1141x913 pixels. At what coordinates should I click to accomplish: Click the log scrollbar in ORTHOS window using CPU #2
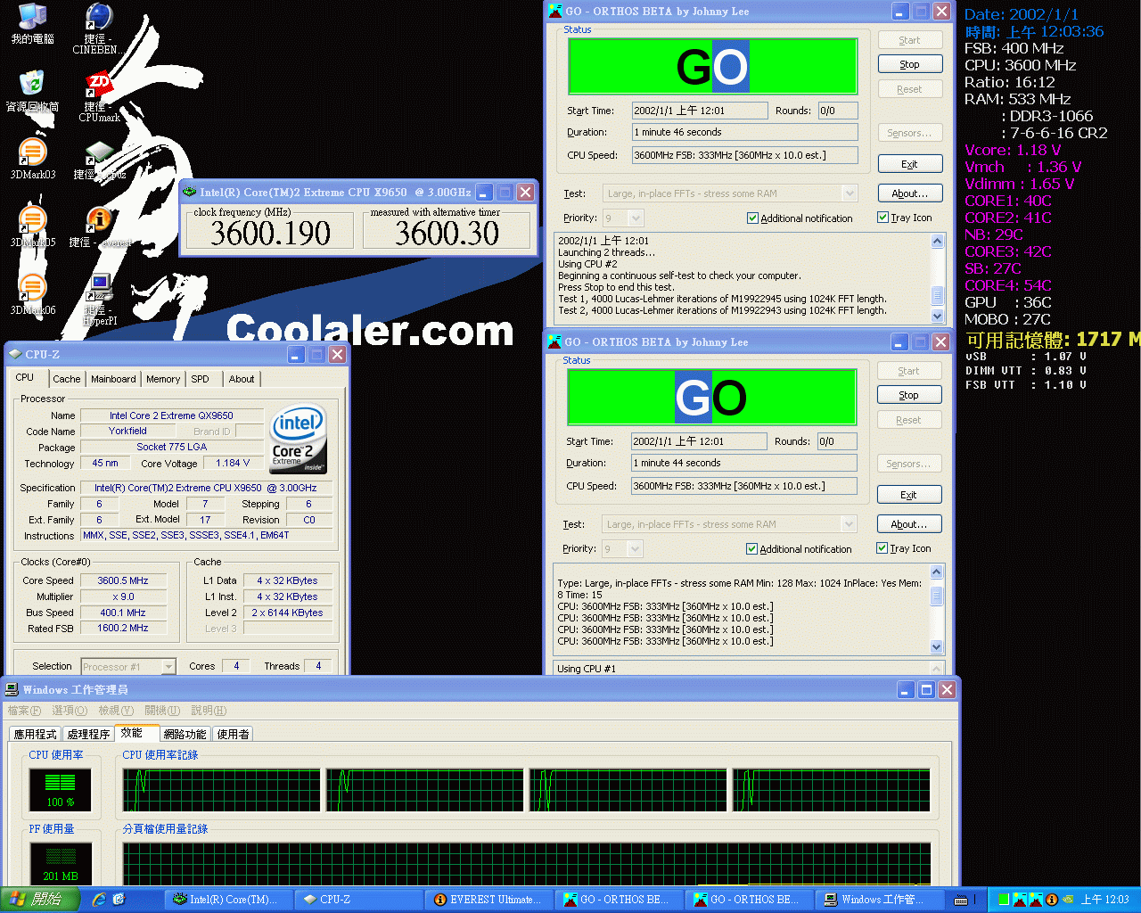click(937, 278)
